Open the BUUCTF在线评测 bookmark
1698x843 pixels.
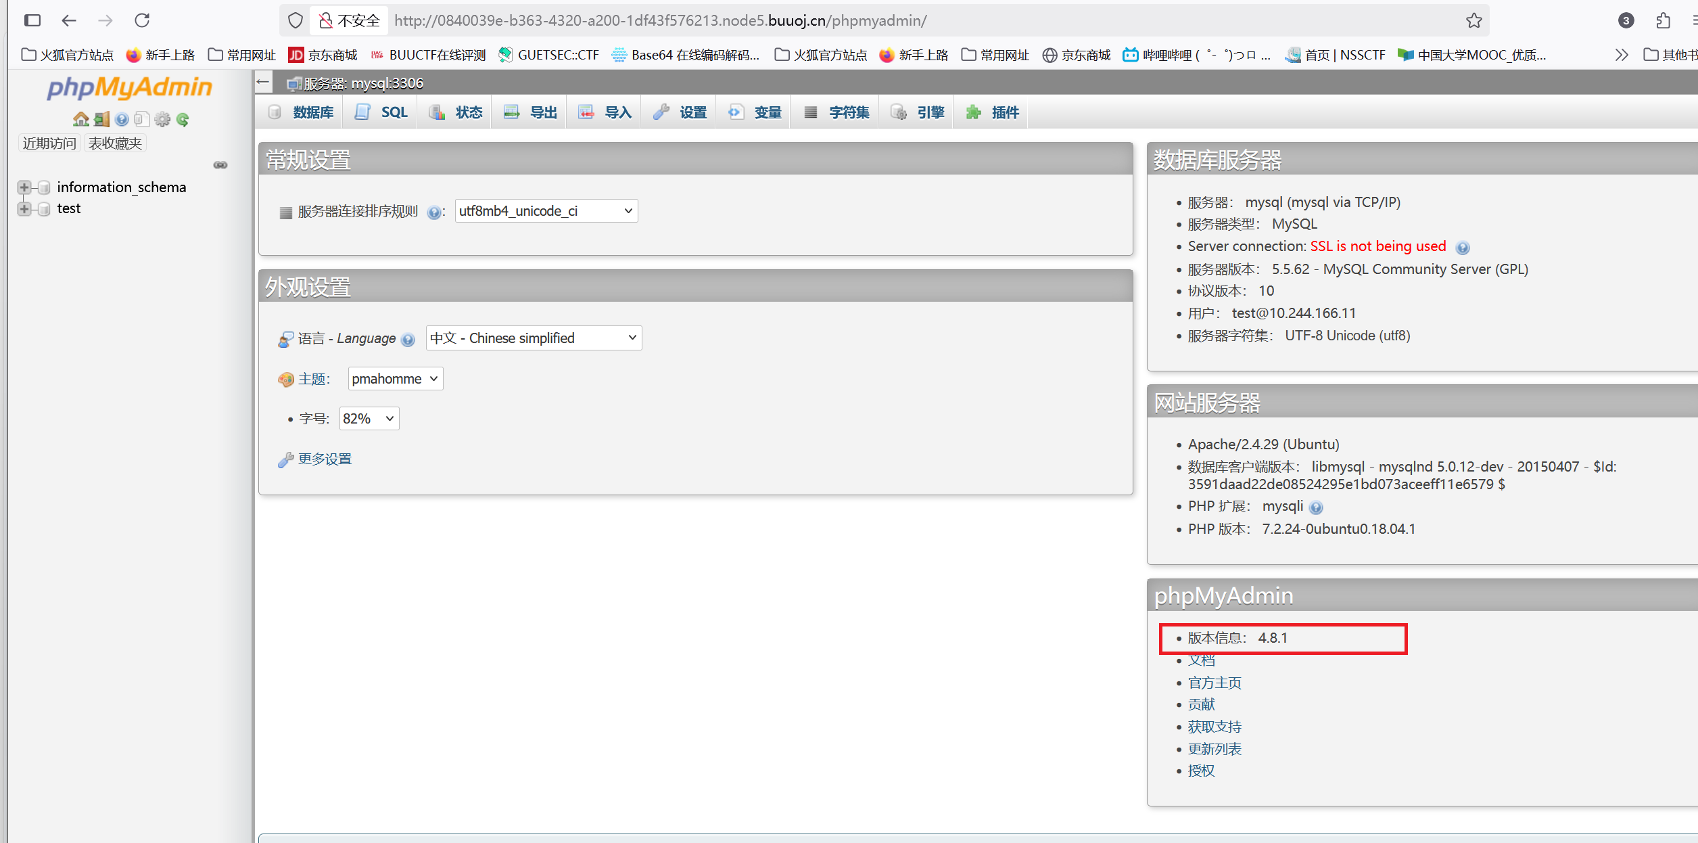point(429,55)
